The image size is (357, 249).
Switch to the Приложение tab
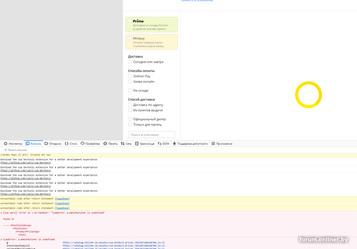[x=222, y=143]
